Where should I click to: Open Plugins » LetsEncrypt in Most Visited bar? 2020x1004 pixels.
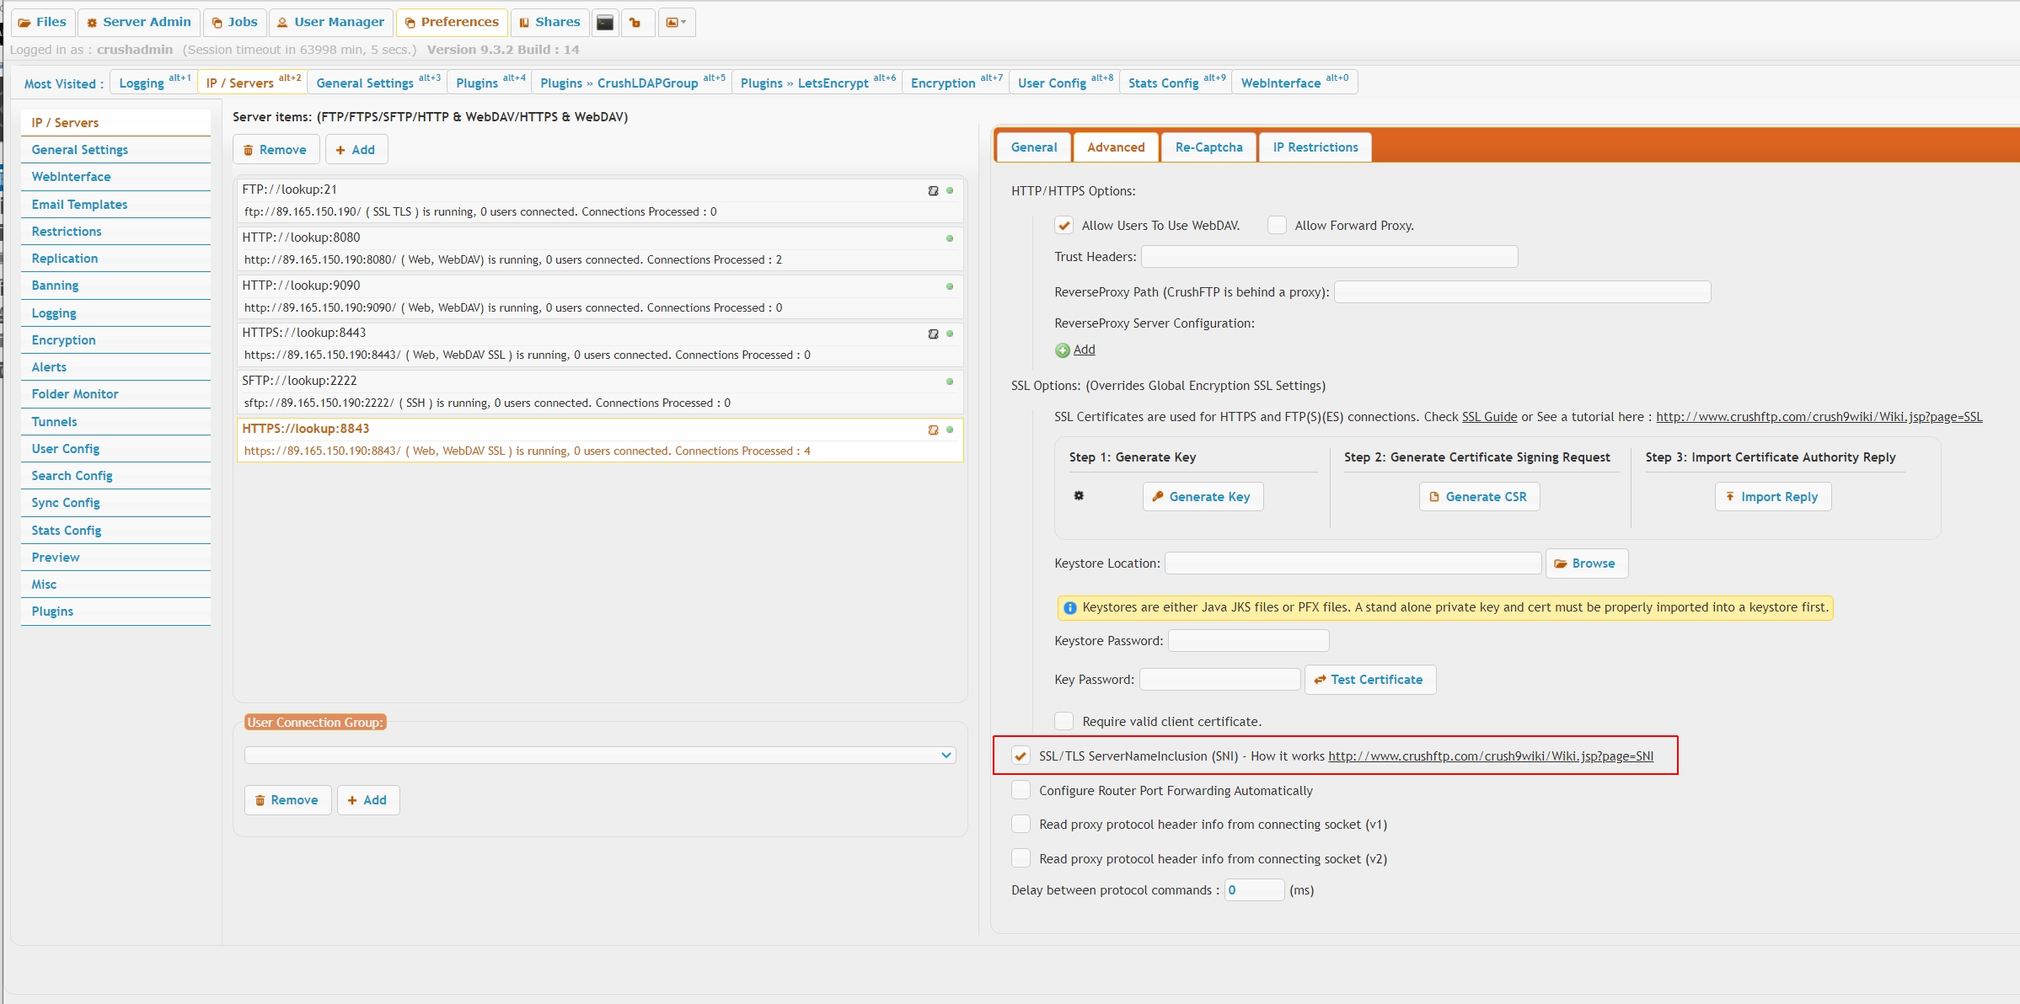[x=818, y=83]
